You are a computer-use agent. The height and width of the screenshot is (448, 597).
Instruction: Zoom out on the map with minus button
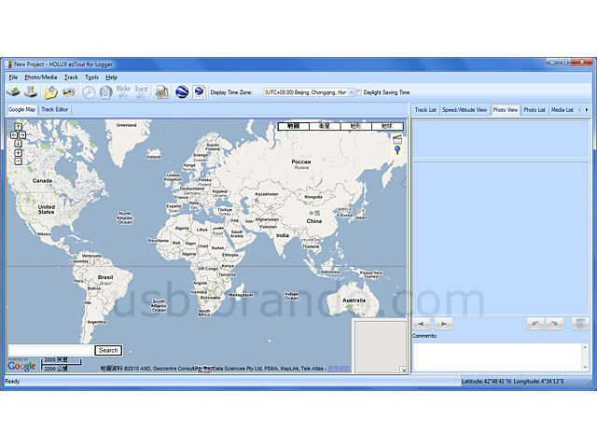pyautogui.click(x=18, y=161)
